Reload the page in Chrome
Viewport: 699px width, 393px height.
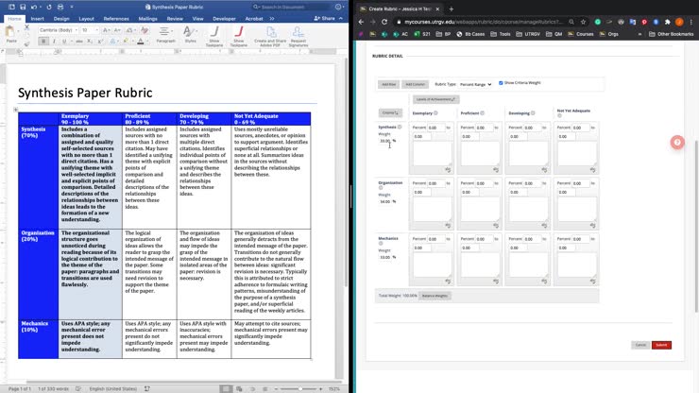point(384,22)
